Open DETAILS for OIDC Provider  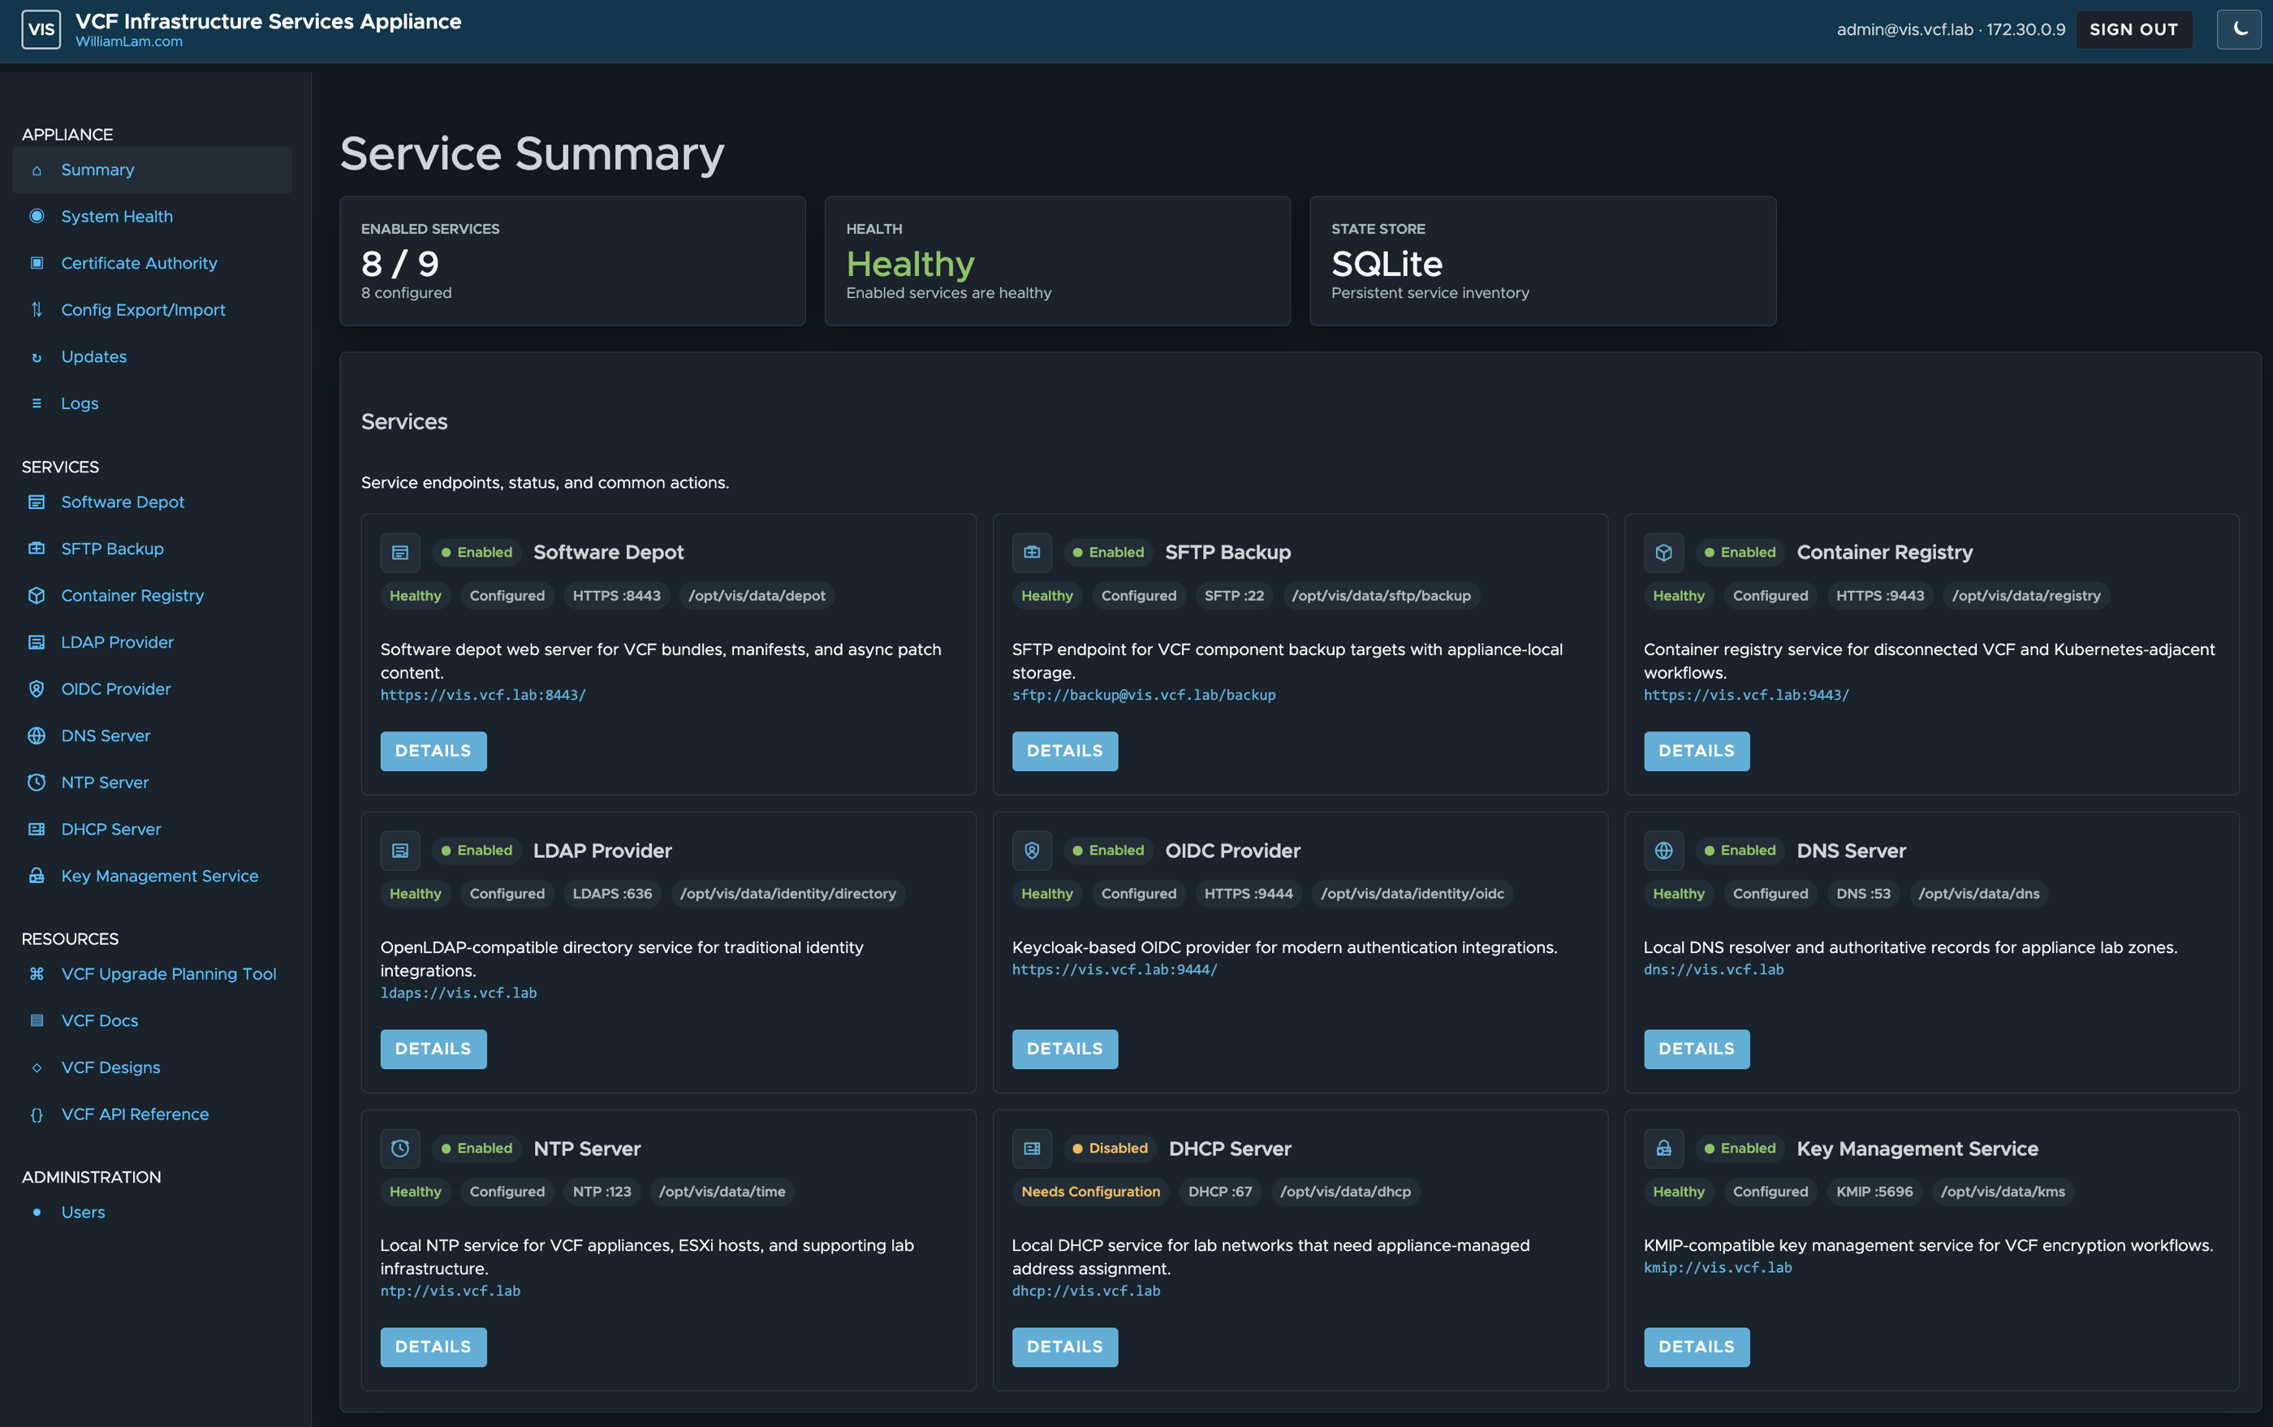click(1065, 1050)
